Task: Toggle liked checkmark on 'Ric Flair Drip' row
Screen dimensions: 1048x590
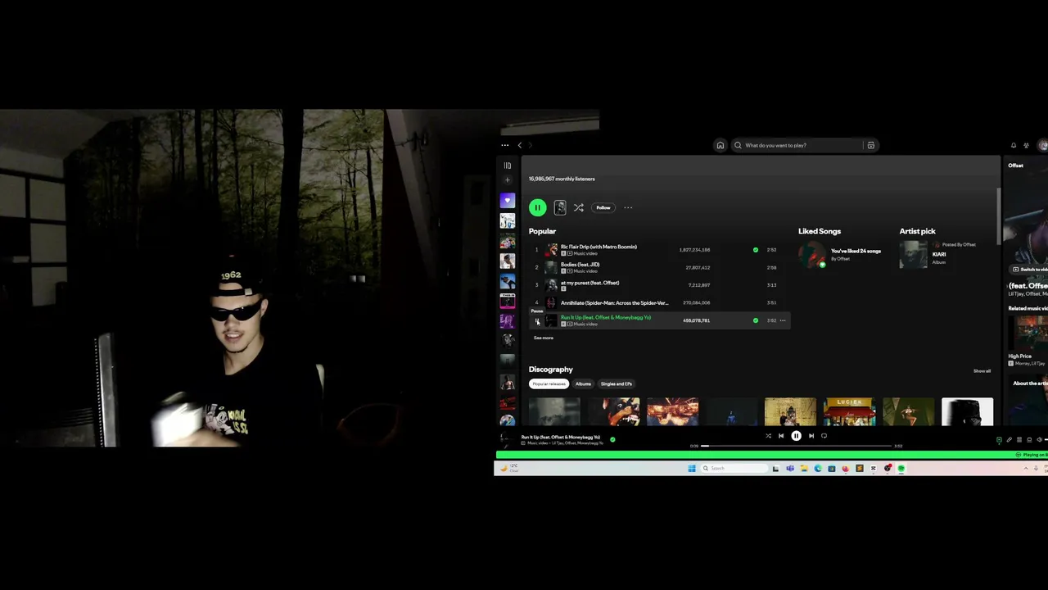Action: [755, 250]
